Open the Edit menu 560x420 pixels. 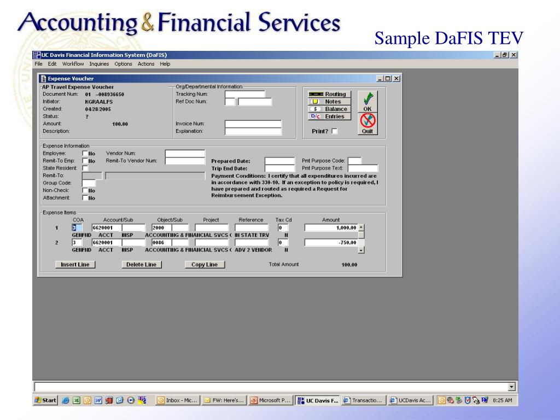point(52,64)
